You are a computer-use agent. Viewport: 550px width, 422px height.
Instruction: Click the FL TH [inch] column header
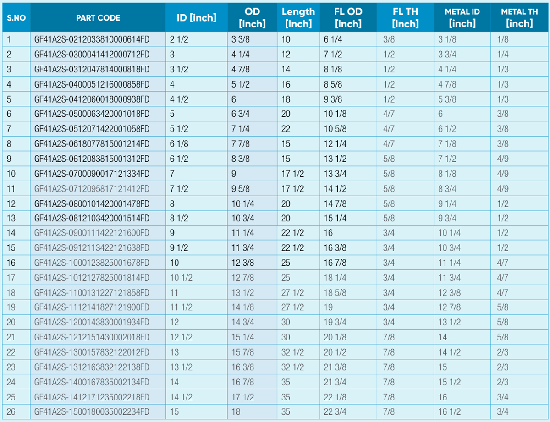tap(404, 17)
